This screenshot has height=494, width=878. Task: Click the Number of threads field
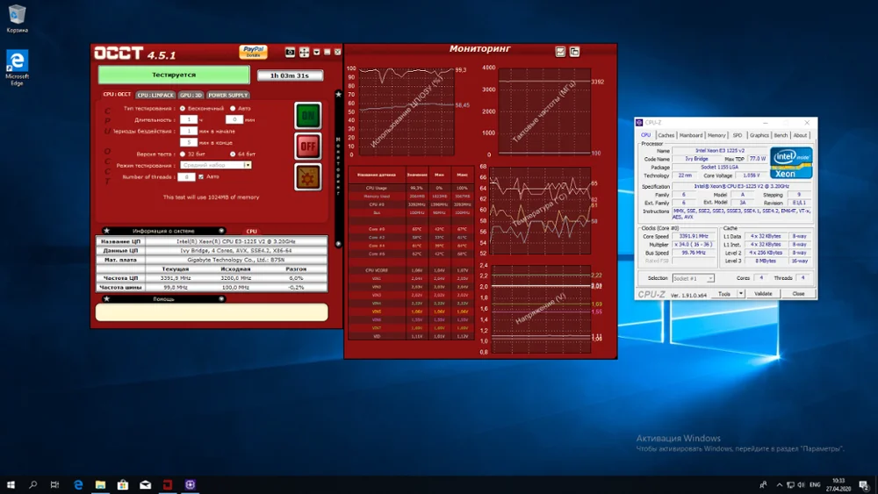(186, 176)
